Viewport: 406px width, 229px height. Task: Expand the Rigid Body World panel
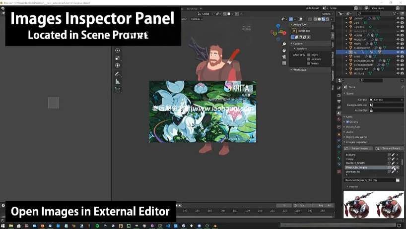345,137
